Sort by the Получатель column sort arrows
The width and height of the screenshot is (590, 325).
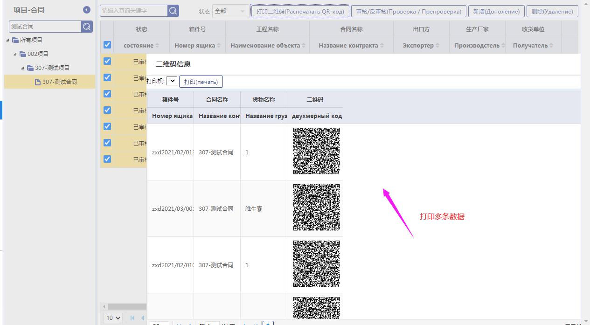click(551, 46)
